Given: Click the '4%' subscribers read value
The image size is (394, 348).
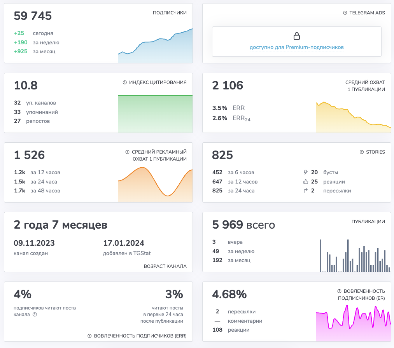Looking at the screenshot, I should (23, 294).
